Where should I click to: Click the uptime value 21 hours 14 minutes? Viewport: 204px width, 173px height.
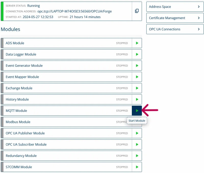tap(85, 17)
